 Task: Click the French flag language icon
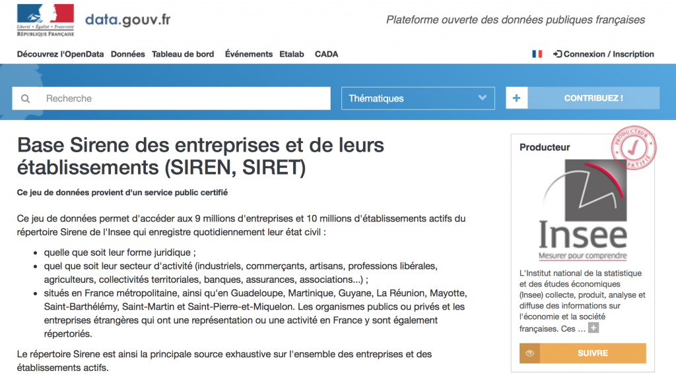click(x=537, y=54)
